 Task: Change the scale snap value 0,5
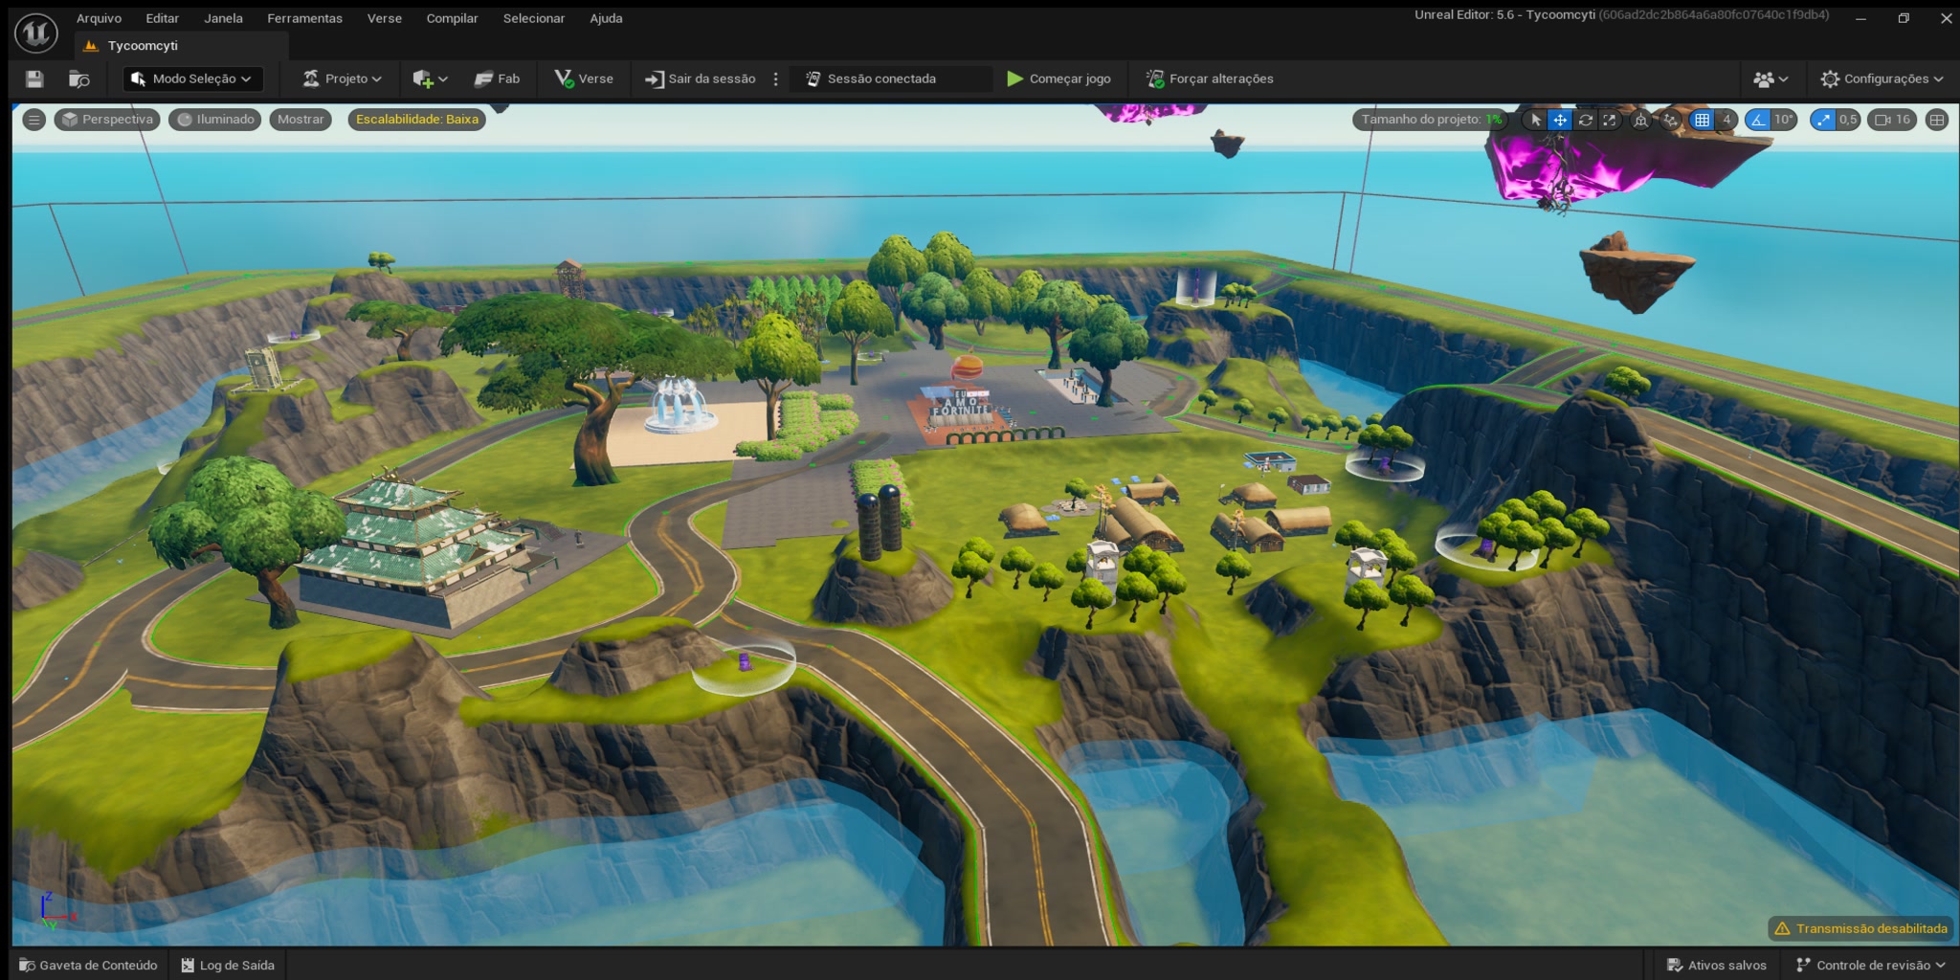point(1848,120)
